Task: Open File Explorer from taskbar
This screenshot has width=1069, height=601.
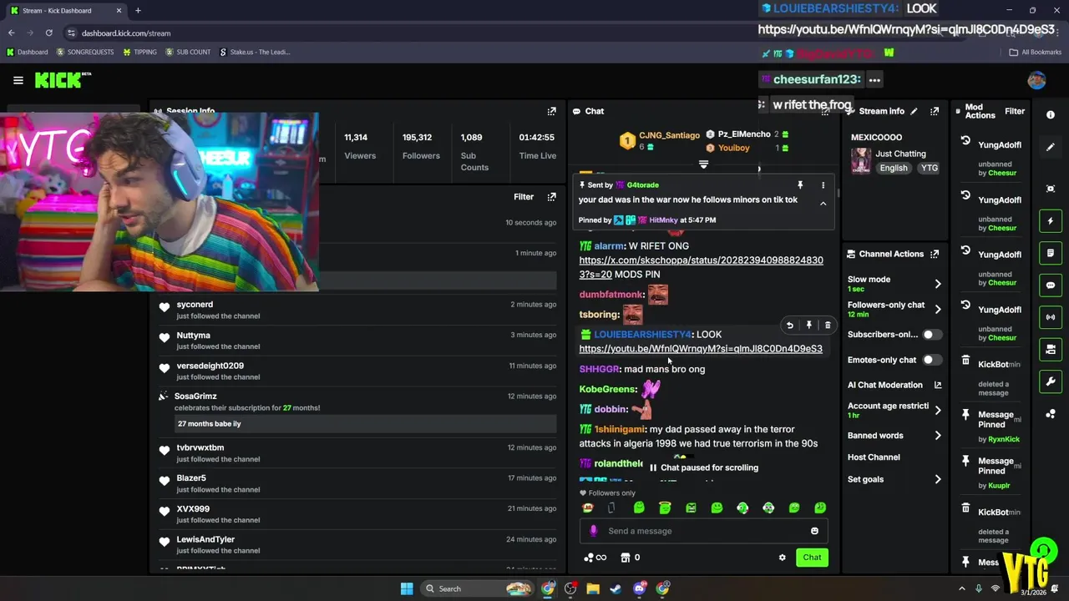Action: pyautogui.click(x=593, y=588)
